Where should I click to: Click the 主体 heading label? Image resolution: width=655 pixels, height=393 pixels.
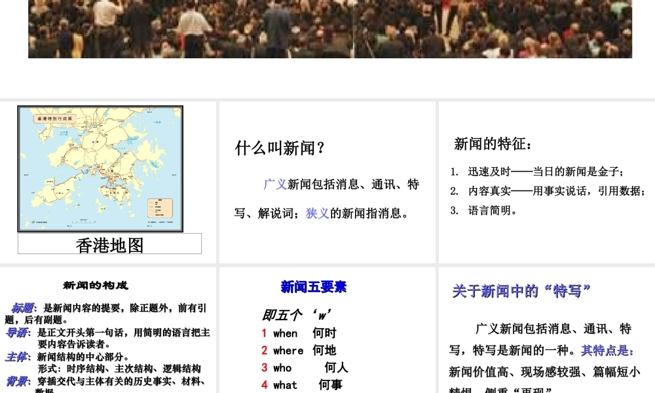(17, 357)
